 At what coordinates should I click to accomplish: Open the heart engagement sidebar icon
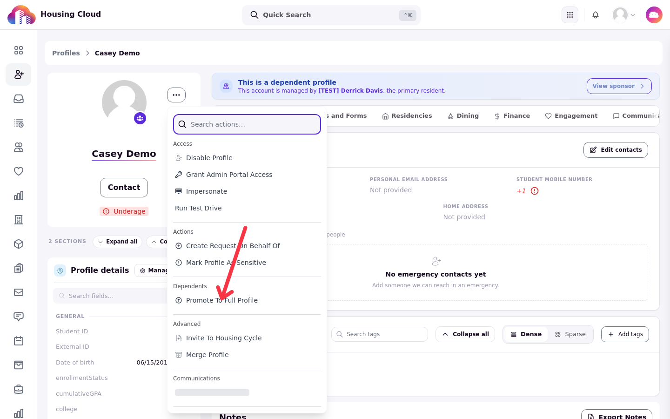(19, 171)
